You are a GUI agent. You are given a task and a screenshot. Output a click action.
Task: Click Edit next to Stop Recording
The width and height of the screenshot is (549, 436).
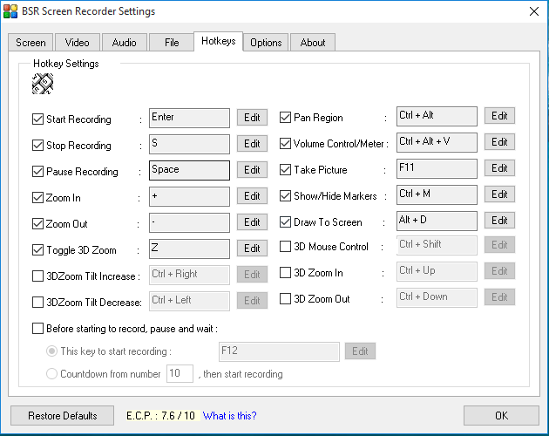click(252, 143)
